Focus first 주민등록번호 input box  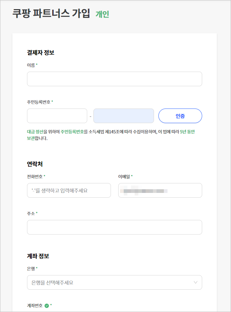tap(57, 116)
